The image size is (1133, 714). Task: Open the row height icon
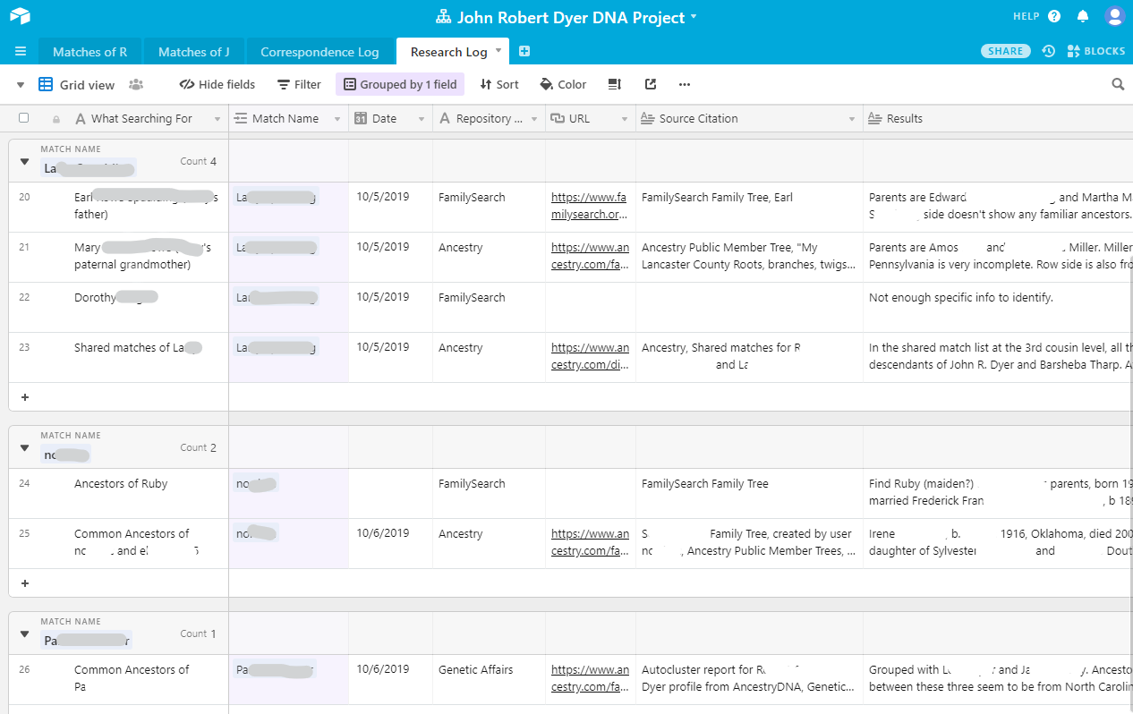point(615,84)
